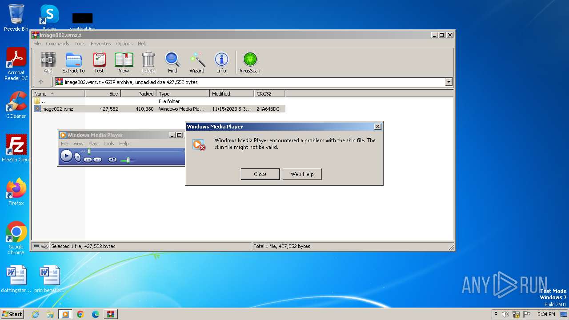Open Media Player View menu
This screenshot has width=569, height=320.
tap(78, 144)
